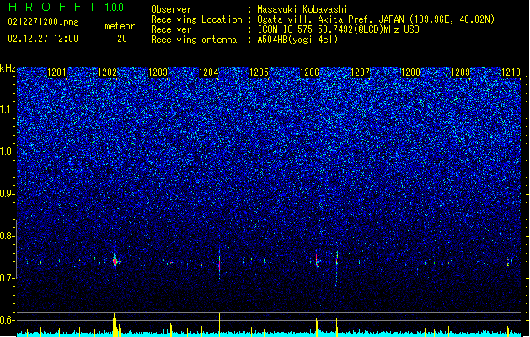Click the 1206 time marker
The width and height of the screenshot is (530, 337).
(x=309, y=72)
